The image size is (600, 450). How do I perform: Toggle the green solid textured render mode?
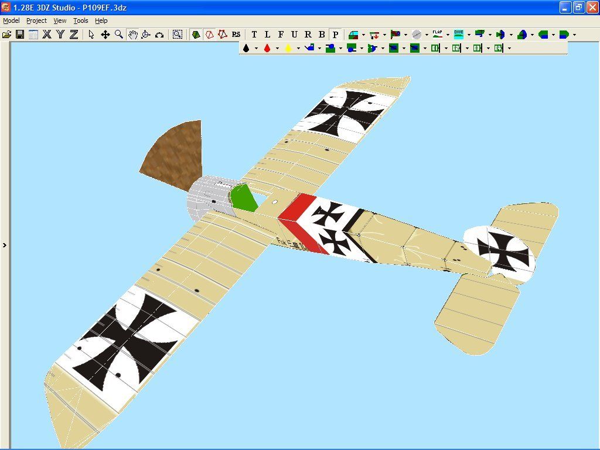(x=196, y=35)
